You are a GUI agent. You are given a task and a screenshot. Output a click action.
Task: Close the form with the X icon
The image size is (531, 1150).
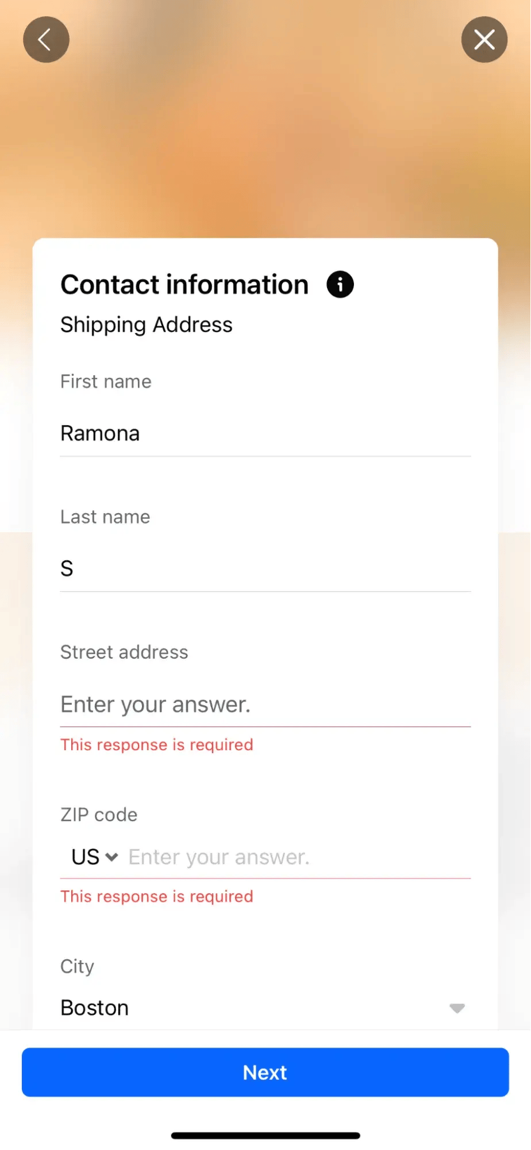[484, 40]
